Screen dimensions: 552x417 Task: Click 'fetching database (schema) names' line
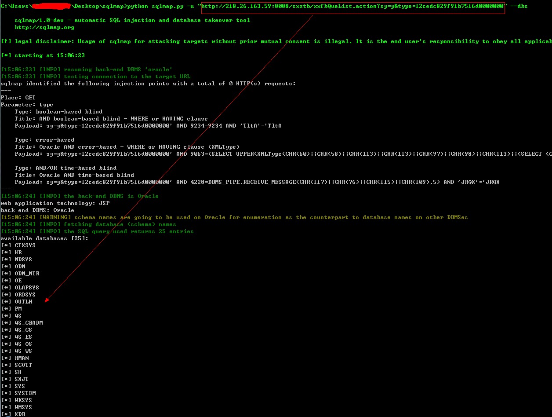point(88,224)
